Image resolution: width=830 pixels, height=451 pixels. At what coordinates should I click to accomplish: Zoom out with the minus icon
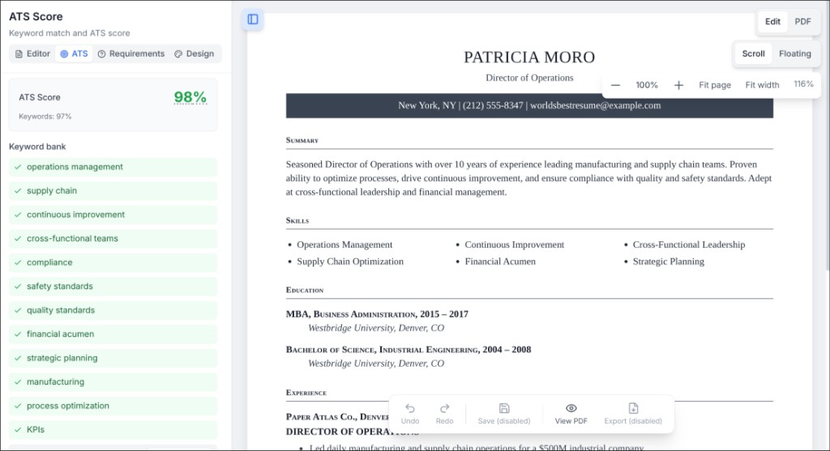tap(615, 85)
